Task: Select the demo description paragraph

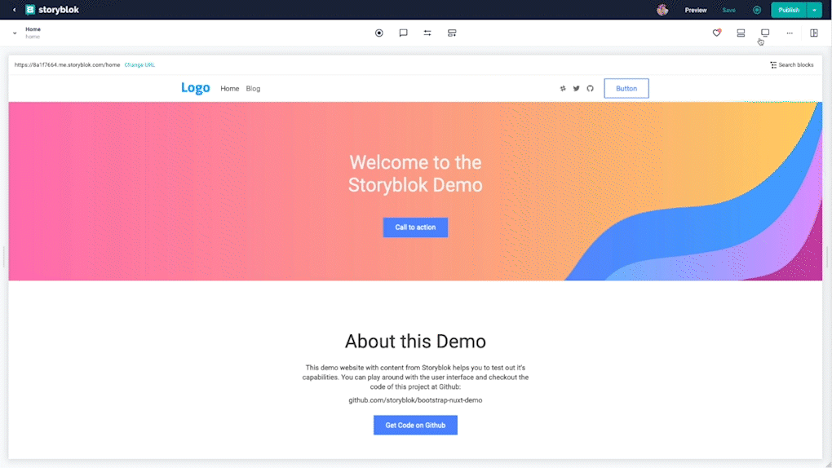Action: pyautogui.click(x=415, y=377)
